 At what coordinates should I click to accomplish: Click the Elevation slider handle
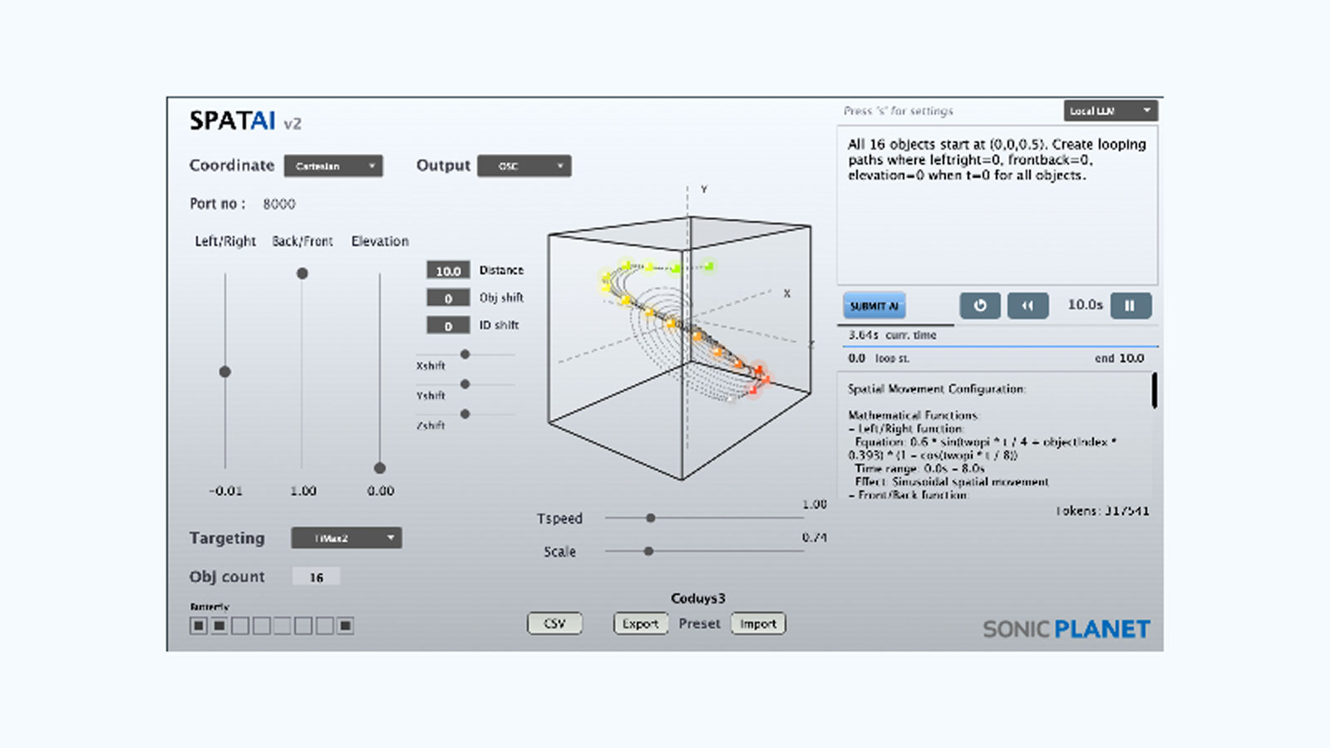[380, 468]
